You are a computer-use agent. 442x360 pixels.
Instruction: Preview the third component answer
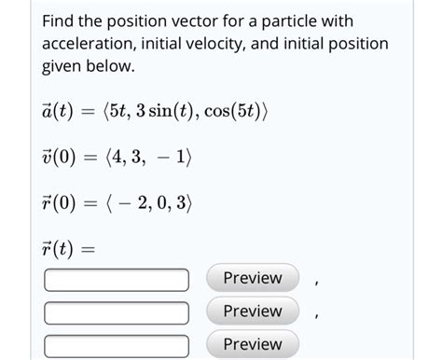pos(253,344)
